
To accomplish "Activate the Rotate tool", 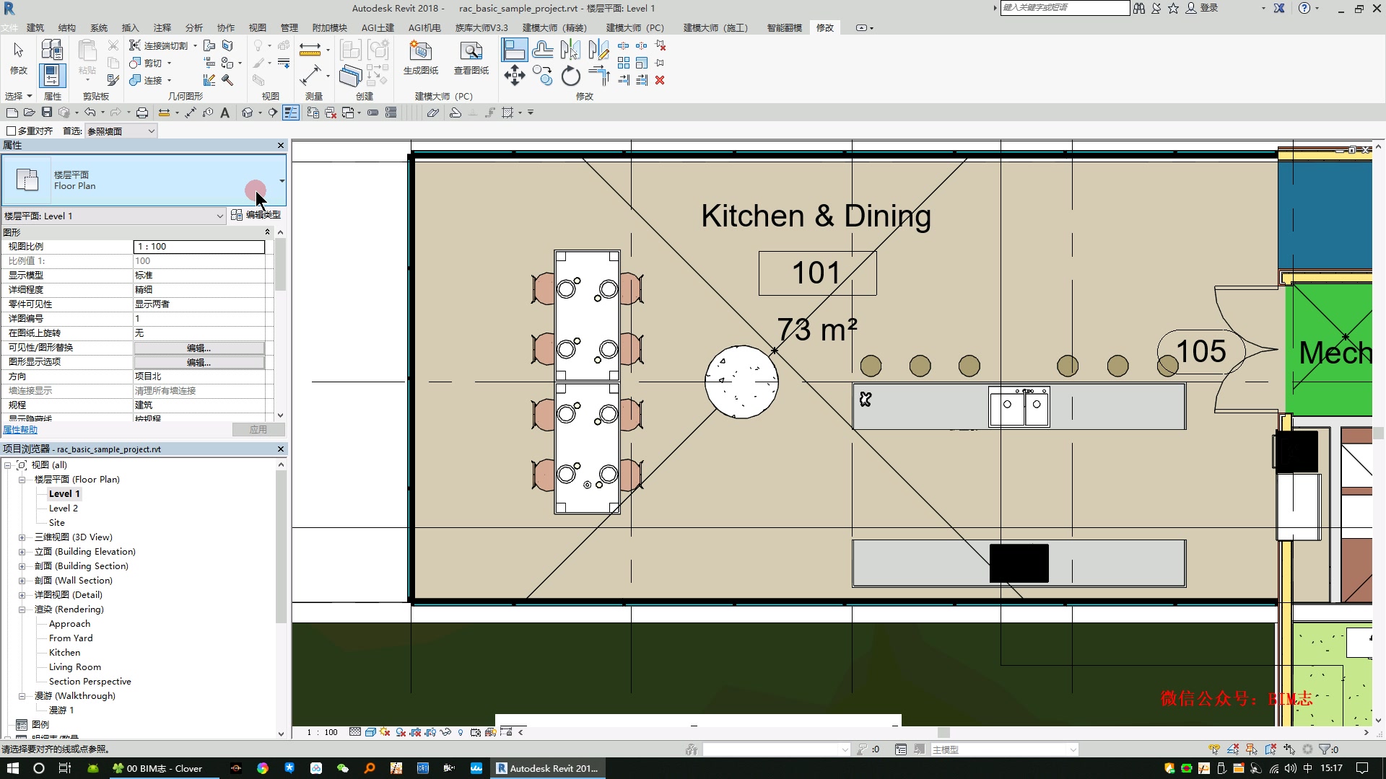I will point(570,76).
